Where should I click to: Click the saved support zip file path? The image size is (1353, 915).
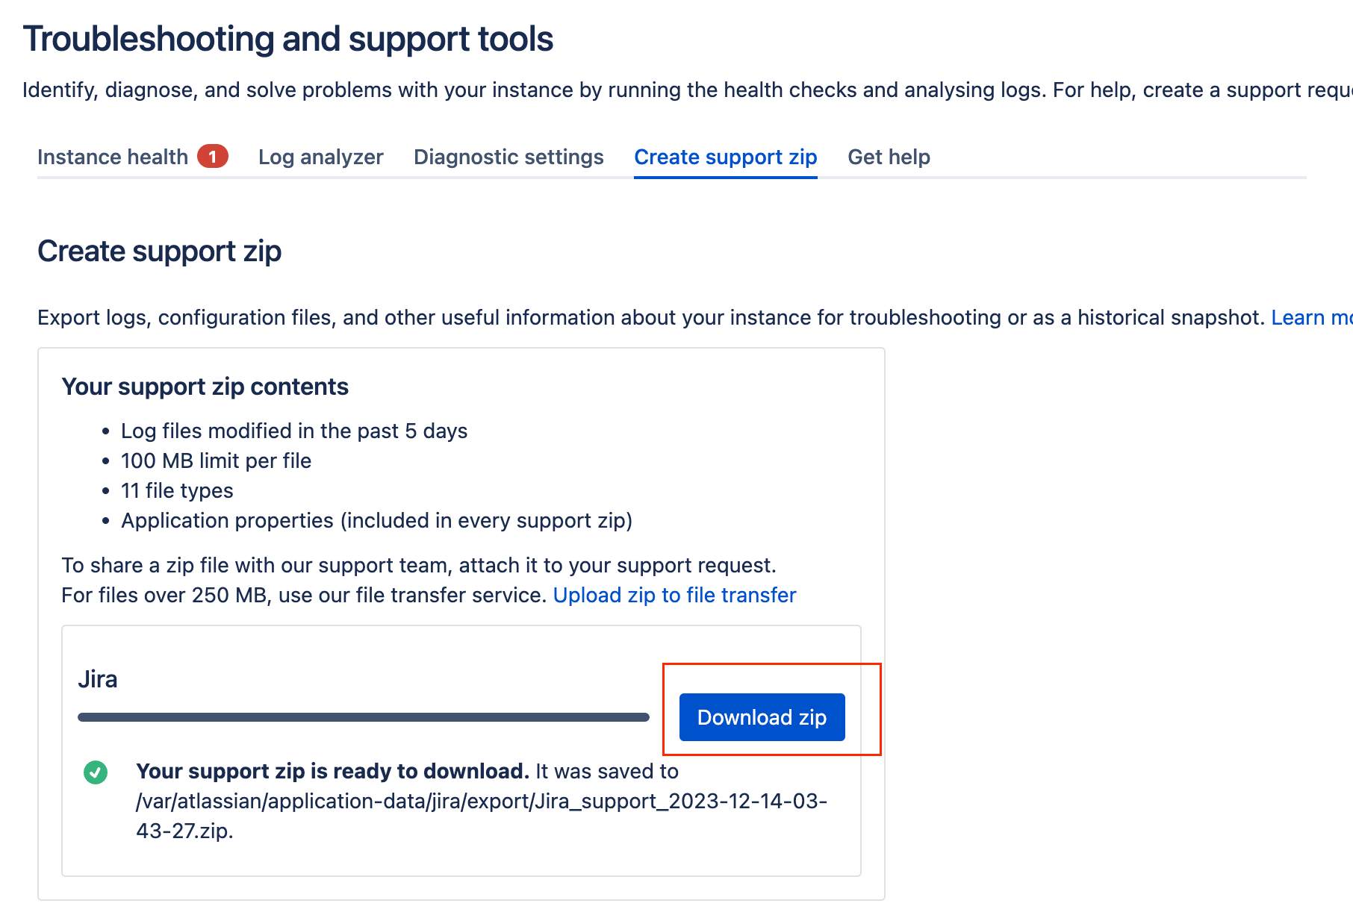(x=481, y=802)
